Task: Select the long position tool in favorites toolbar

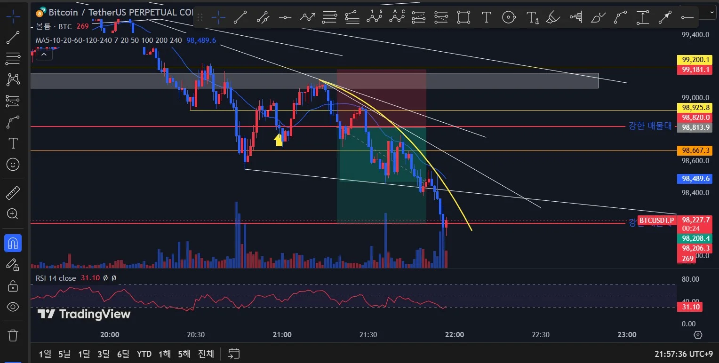Action: point(419,17)
